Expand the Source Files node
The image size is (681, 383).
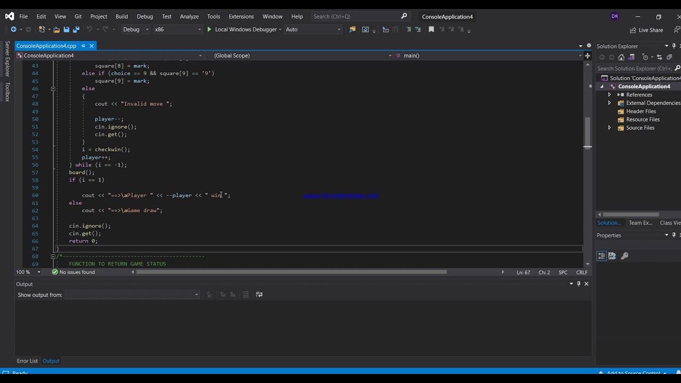(x=610, y=128)
